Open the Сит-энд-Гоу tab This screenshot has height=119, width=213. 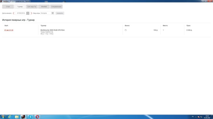coord(32,7)
